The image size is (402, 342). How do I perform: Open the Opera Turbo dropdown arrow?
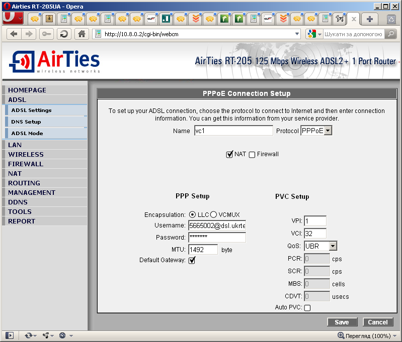click(x=71, y=335)
